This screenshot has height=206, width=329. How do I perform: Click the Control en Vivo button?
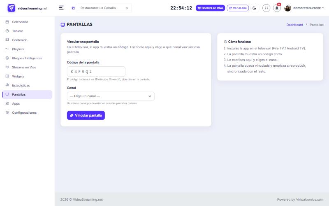pyautogui.click(x=210, y=8)
